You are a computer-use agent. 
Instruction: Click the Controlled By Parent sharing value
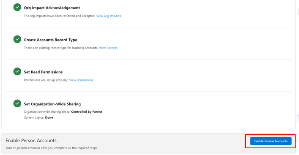coord(87,111)
